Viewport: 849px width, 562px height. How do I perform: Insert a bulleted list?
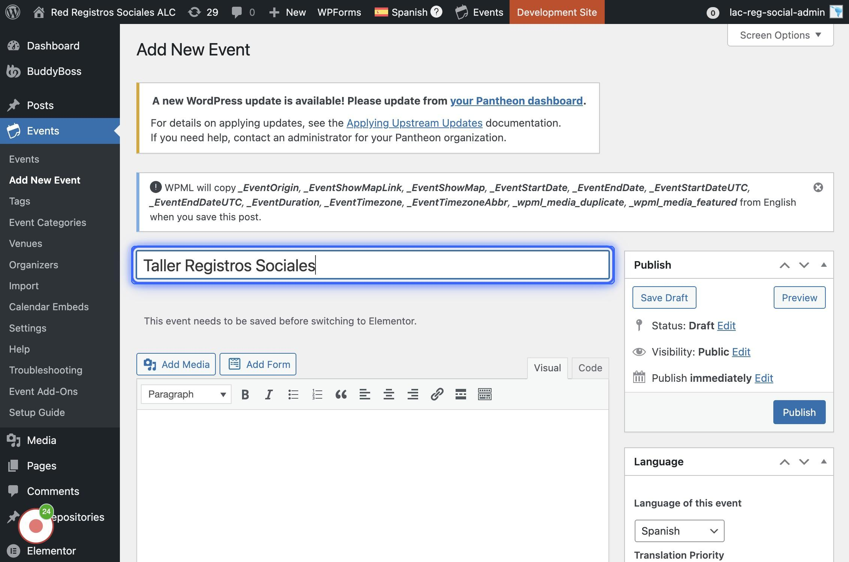coord(293,394)
